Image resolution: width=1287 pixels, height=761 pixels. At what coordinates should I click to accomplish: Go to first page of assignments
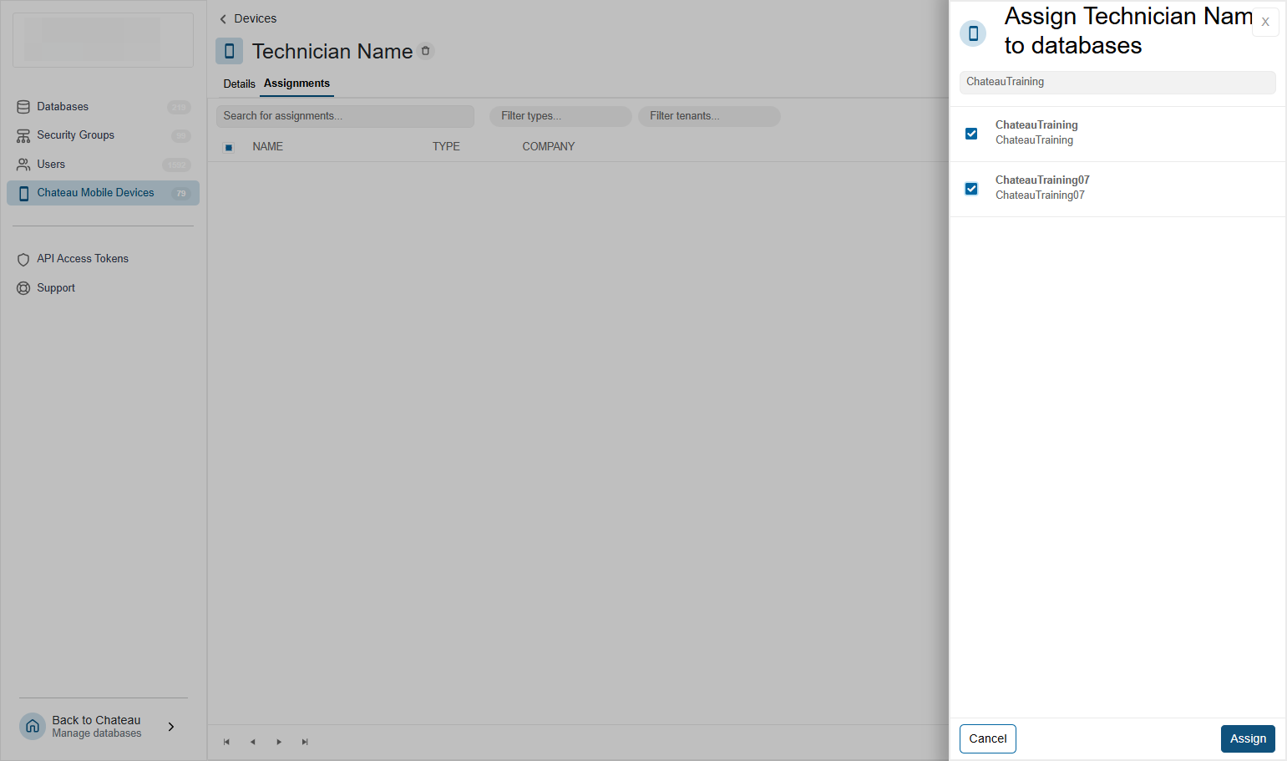[x=226, y=742]
